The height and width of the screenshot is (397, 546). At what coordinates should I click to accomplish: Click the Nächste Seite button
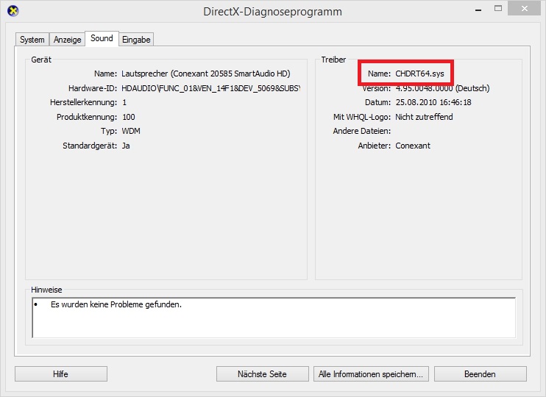[262, 374]
